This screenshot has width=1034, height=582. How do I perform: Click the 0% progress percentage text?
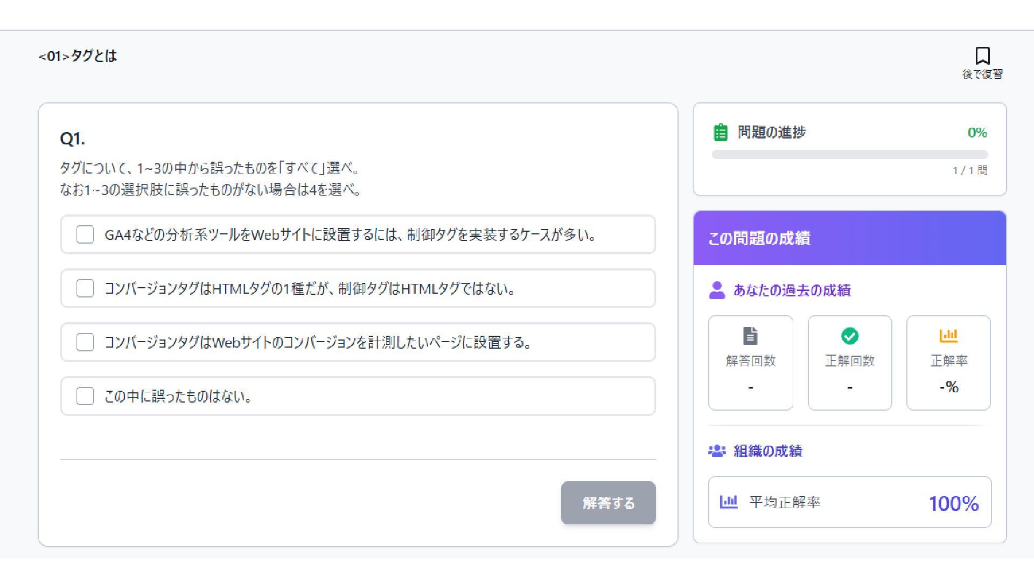(x=977, y=133)
